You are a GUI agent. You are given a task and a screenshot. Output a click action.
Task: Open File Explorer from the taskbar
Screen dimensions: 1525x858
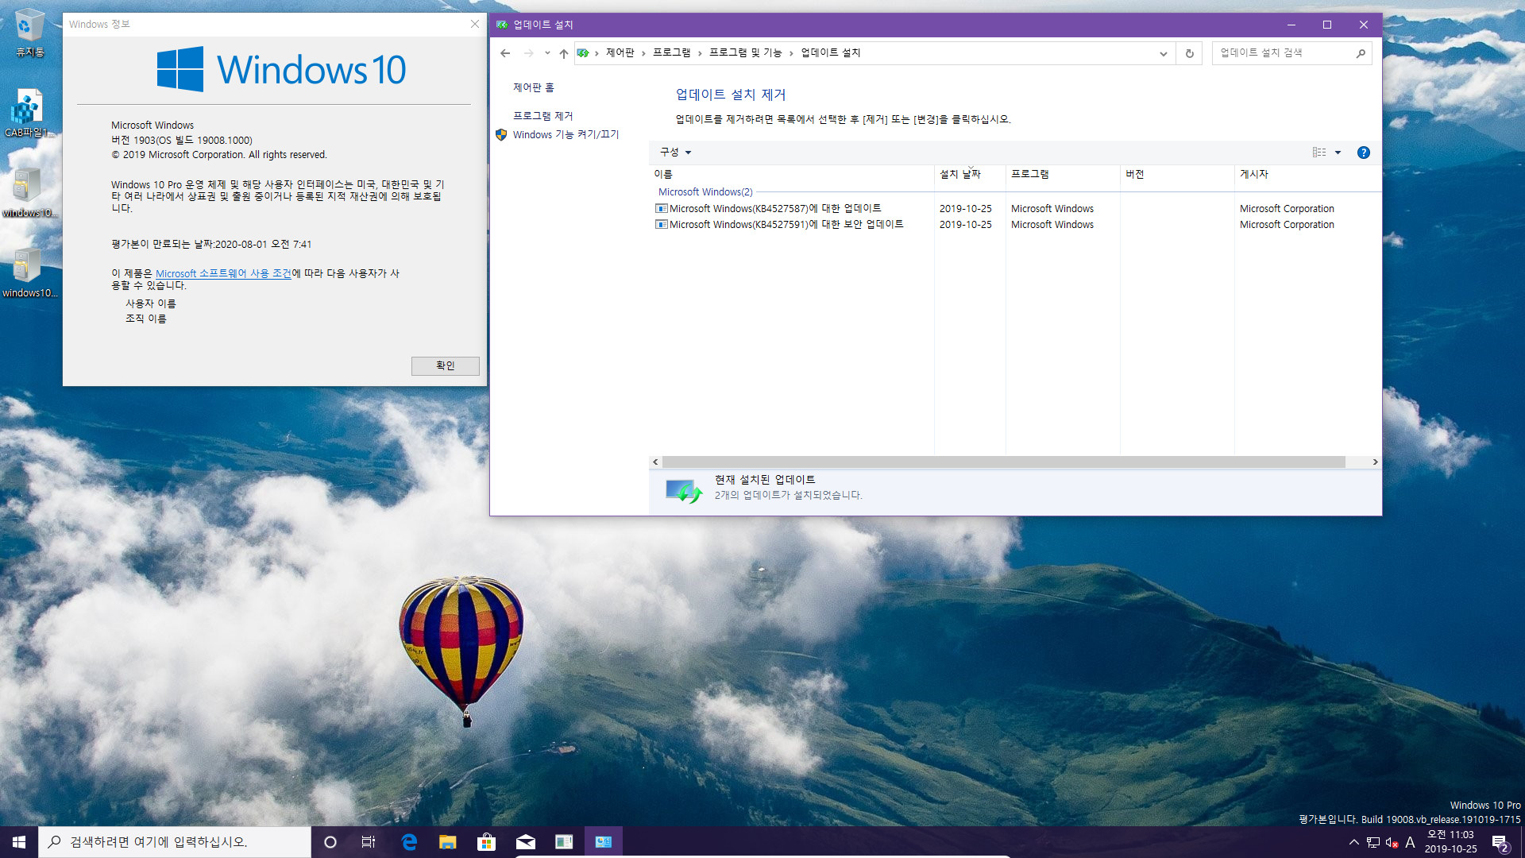click(447, 842)
